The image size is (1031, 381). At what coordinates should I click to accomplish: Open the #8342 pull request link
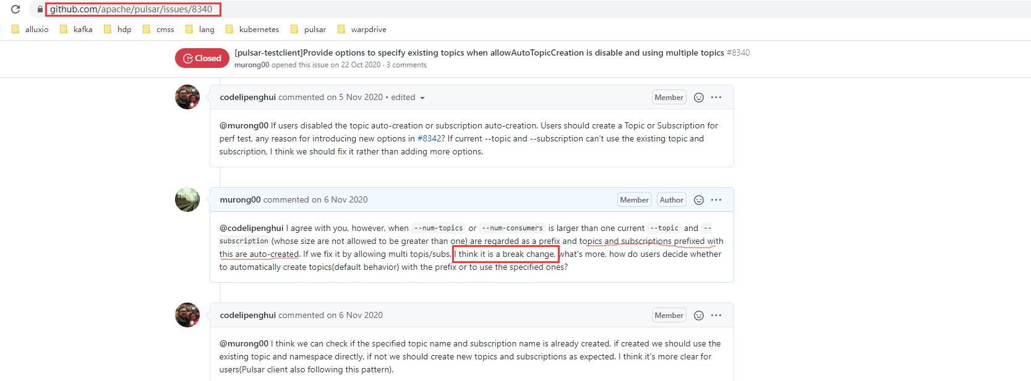pos(429,138)
